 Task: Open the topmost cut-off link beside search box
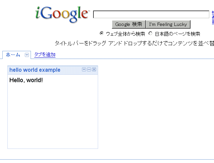click(213, 13)
